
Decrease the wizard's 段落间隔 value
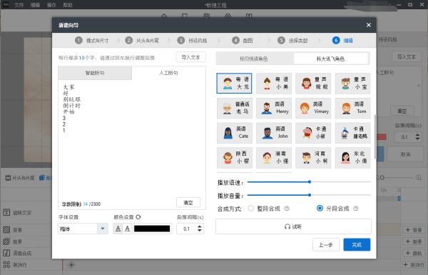[200, 231]
